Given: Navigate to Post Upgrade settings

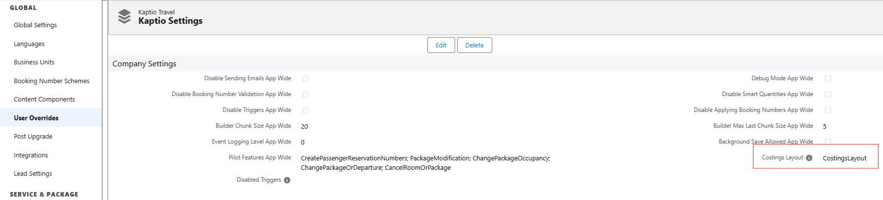Looking at the screenshot, I should click(33, 137).
